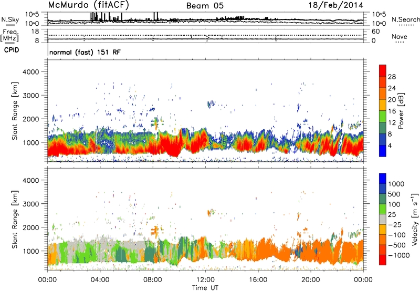Screen dimensions: 420x291
Task: Click the 500 label on Velocity colorbar
Action: pos(394,194)
